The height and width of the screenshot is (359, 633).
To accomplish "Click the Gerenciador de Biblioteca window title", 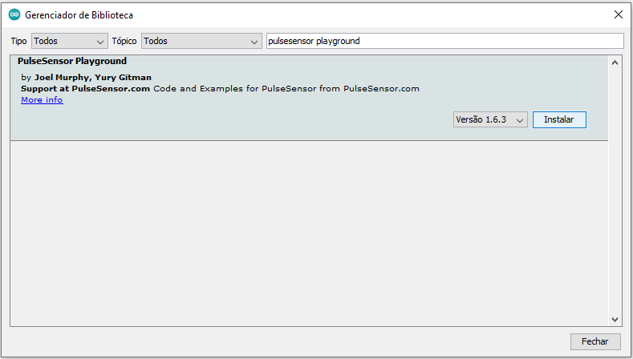I will 79,15.
